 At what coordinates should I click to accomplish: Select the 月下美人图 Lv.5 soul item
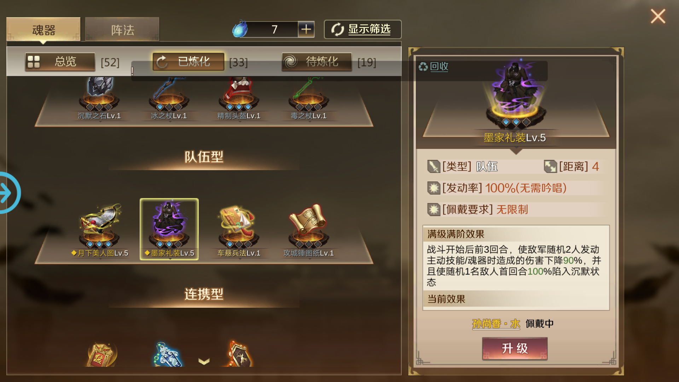(x=99, y=229)
